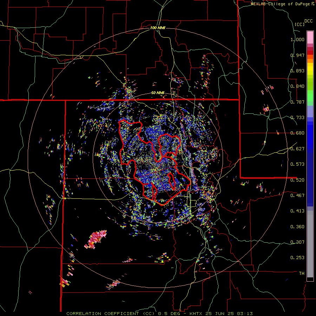Click the 0.413 color scale value
316x316 pixels.
click(x=297, y=211)
